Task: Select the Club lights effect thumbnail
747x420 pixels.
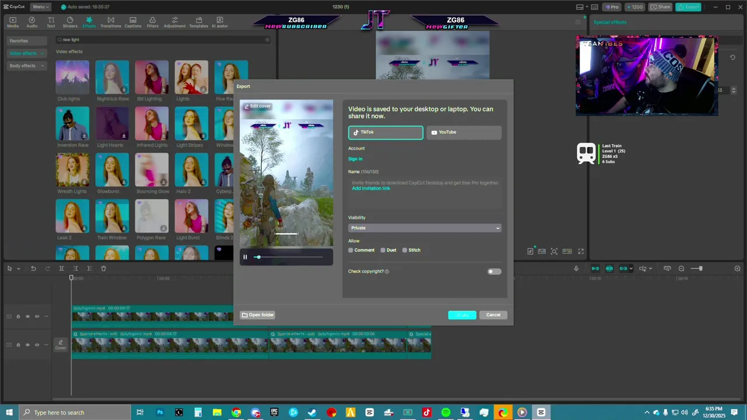Action: [72, 77]
